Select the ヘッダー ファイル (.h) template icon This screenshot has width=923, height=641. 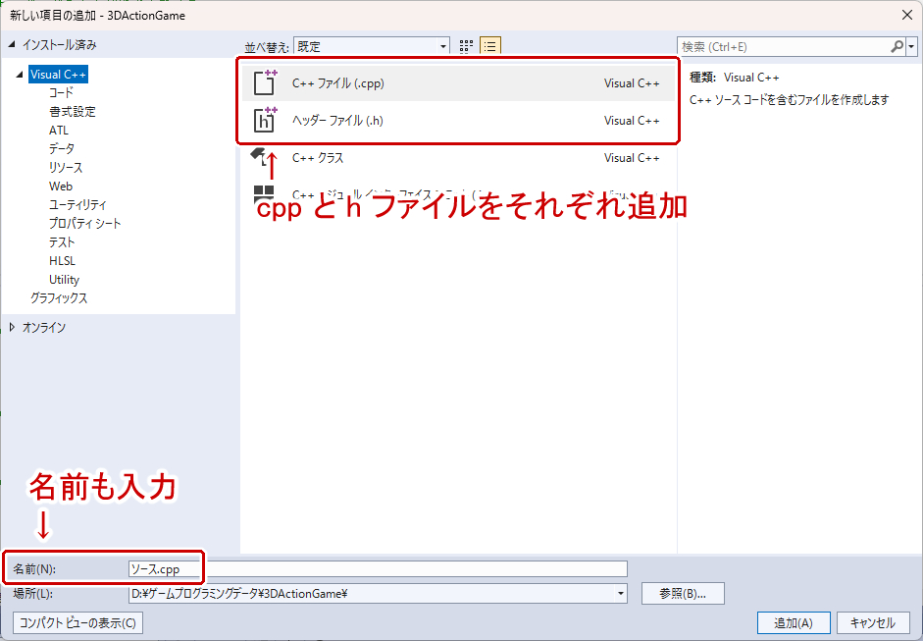[x=265, y=122]
